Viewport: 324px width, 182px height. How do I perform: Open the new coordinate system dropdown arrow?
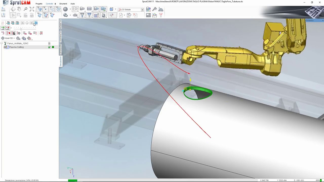[x=125, y=15]
